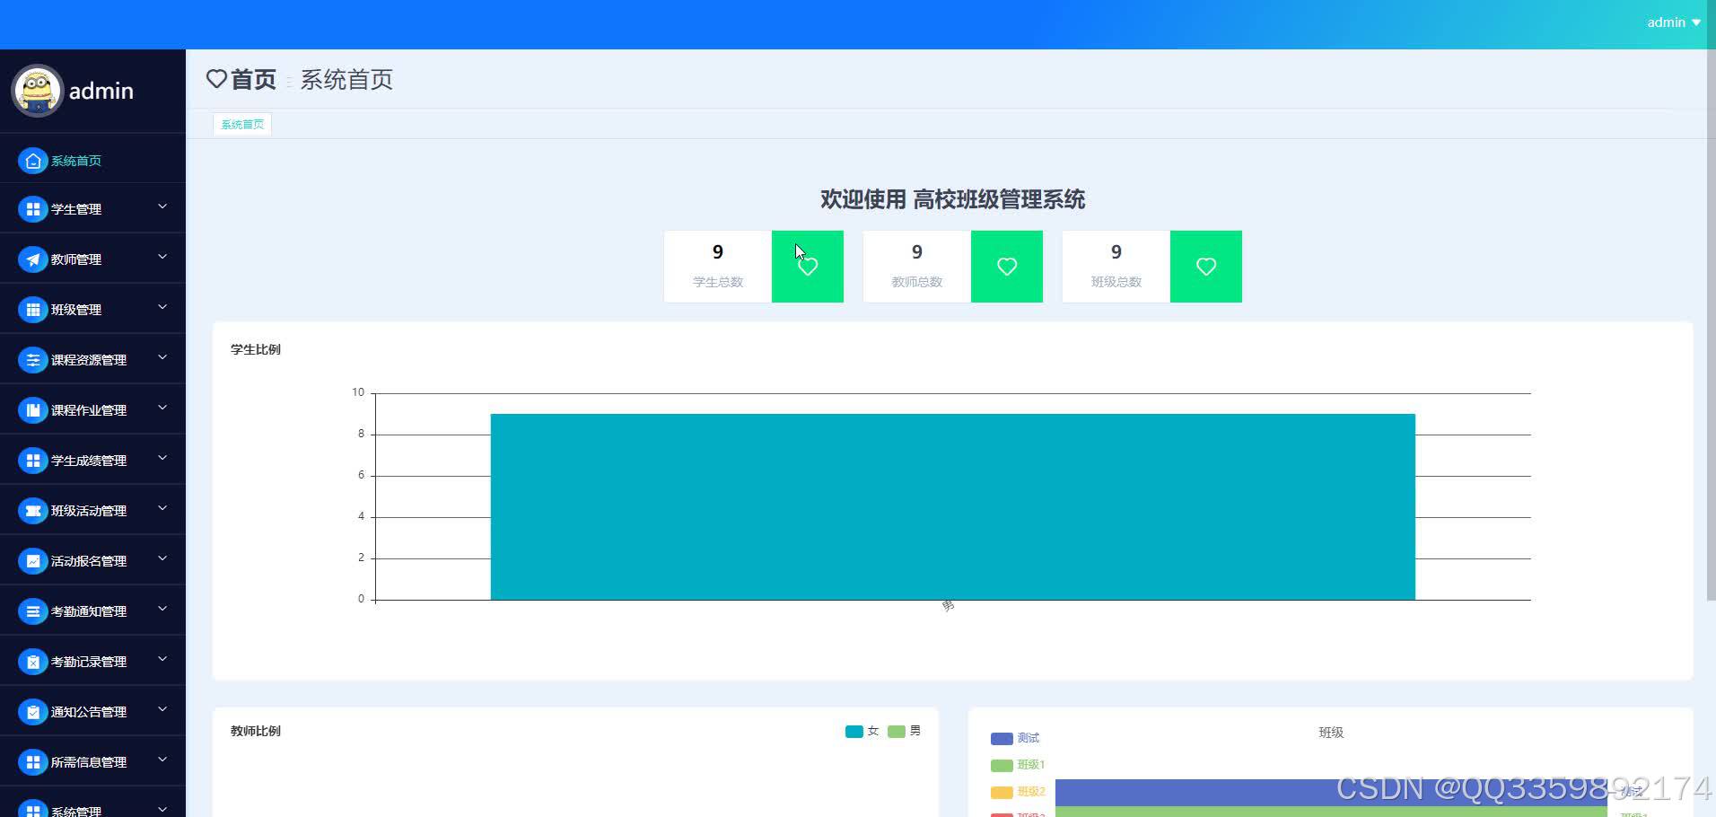1716x817 pixels.
Task: Expand the 活动报名管理 chevron
Action: pyautogui.click(x=162, y=559)
